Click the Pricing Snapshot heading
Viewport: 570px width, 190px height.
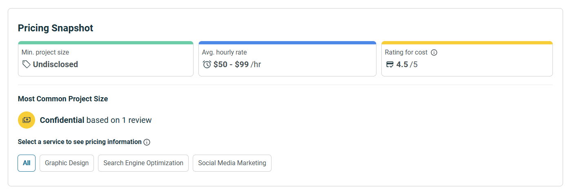tap(56, 28)
